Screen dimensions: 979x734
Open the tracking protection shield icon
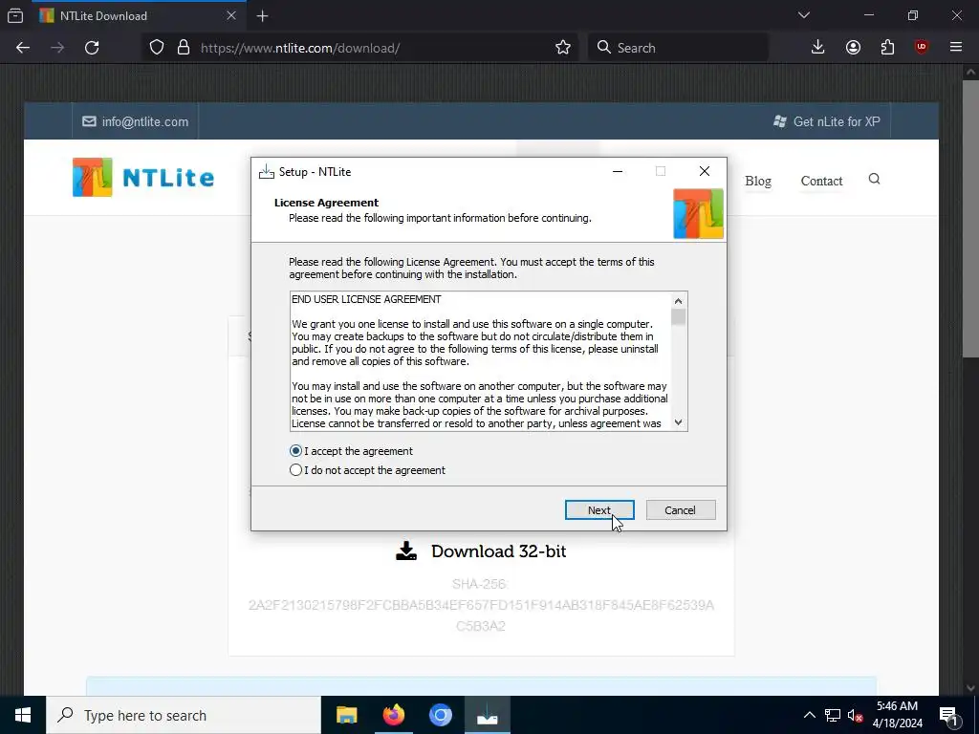pyautogui.click(x=157, y=48)
